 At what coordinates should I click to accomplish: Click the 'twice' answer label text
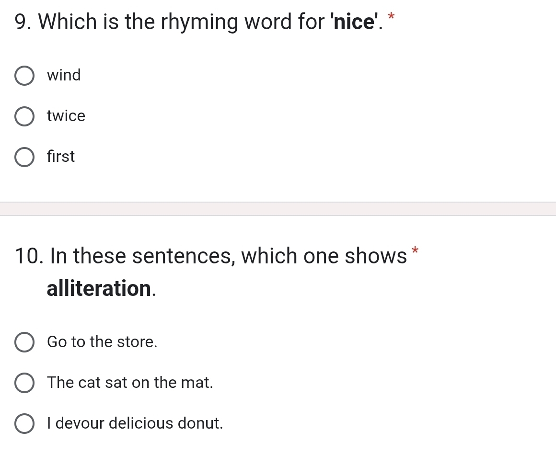[x=66, y=116]
